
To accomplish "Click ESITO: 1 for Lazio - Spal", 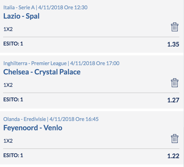I will 13,44.
